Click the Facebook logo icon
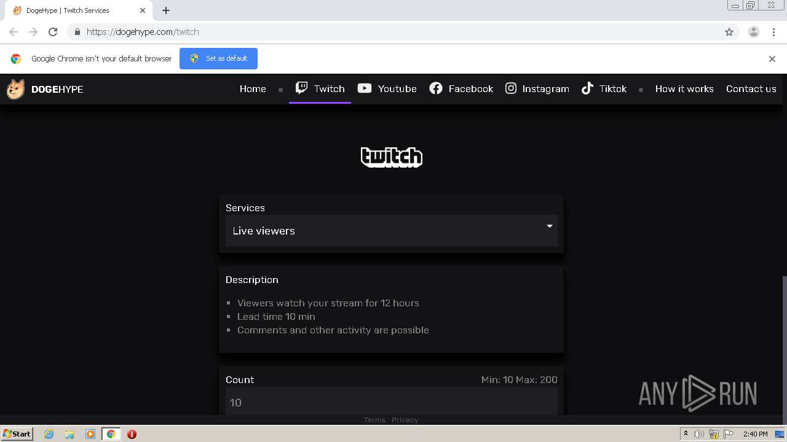The width and height of the screenshot is (787, 442). click(x=436, y=88)
